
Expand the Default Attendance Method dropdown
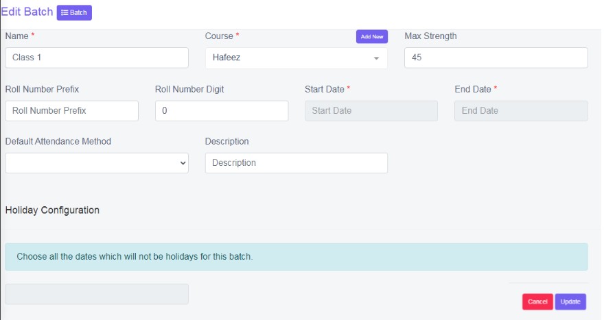(x=97, y=163)
